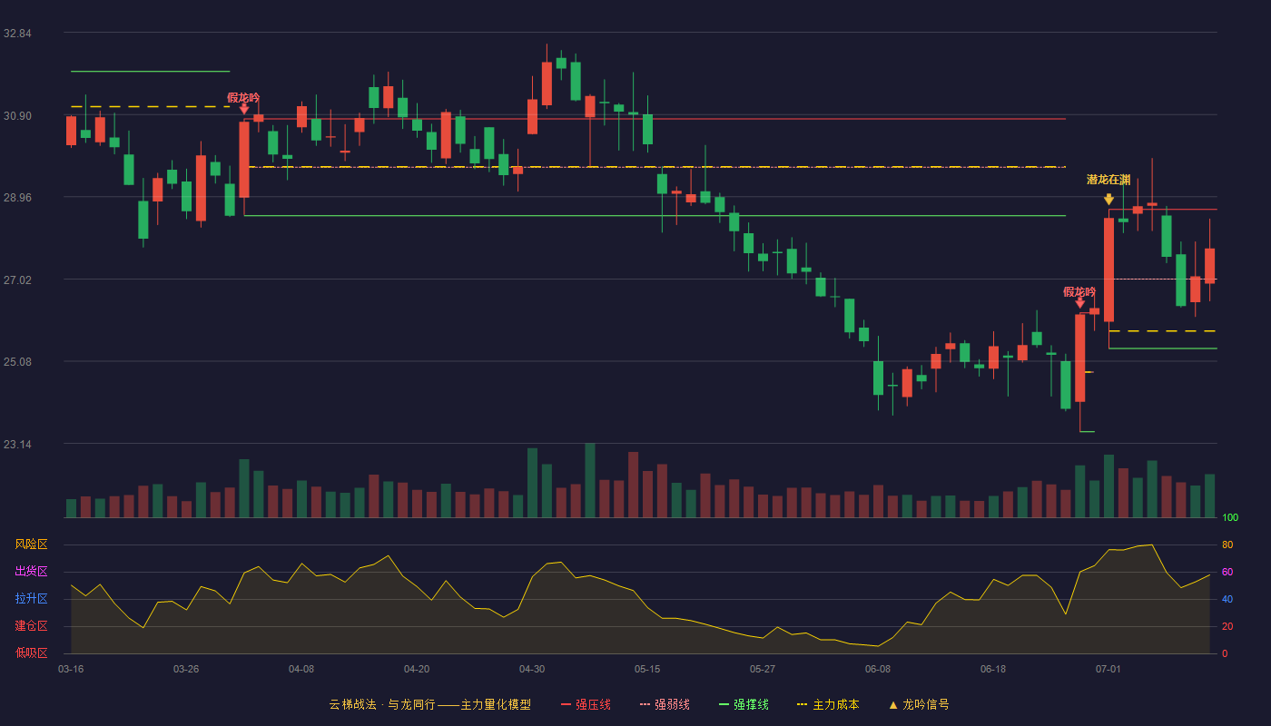Viewport: 1271px width, 726px height.
Task: Toggle the 强压线 legend item
Action: pos(586,704)
